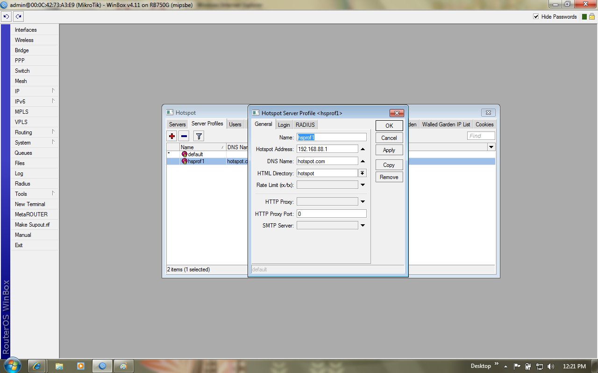Select the General tab
Screen dimensions: 598x373
point(263,124)
